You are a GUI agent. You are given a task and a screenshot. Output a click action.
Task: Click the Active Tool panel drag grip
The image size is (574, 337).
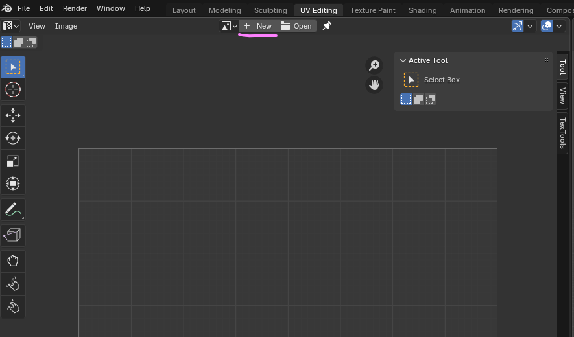545,60
